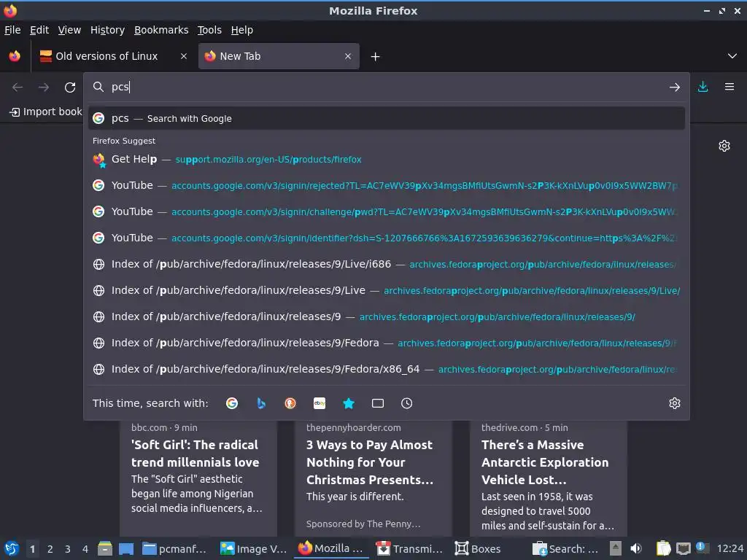This screenshot has width=747, height=560.
Task: Select YouTube signin/identifier suggestion
Action: (x=387, y=238)
